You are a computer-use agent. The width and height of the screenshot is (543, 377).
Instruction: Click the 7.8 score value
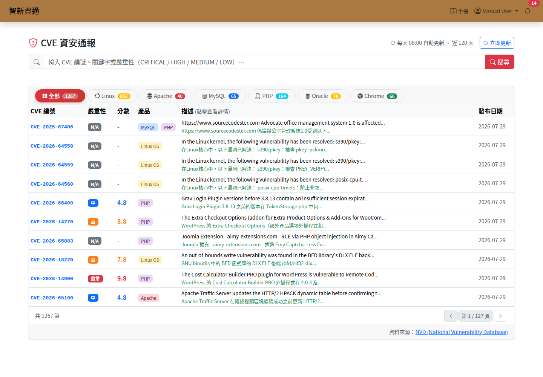[x=122, y=259]
